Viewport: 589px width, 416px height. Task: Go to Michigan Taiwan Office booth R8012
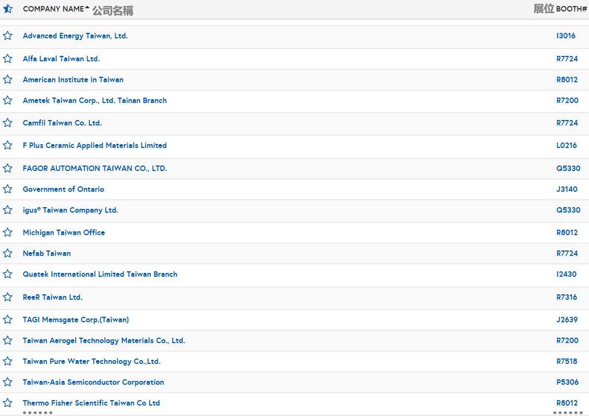567,232
